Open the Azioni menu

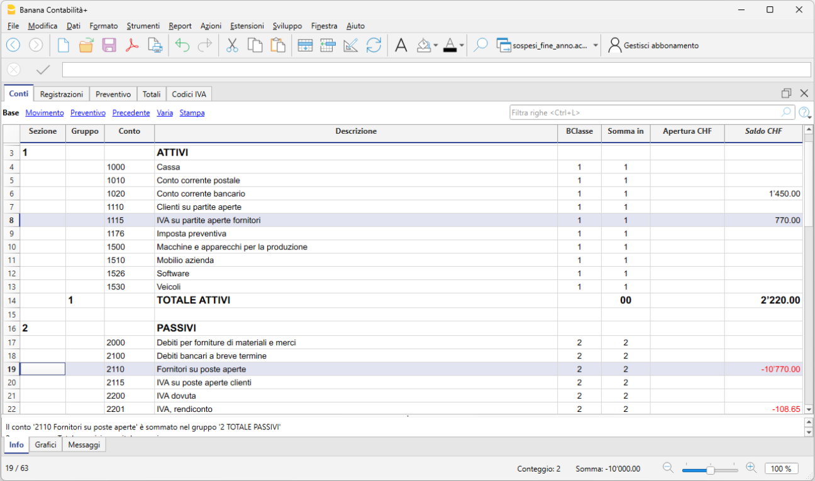tap(211, 26)
